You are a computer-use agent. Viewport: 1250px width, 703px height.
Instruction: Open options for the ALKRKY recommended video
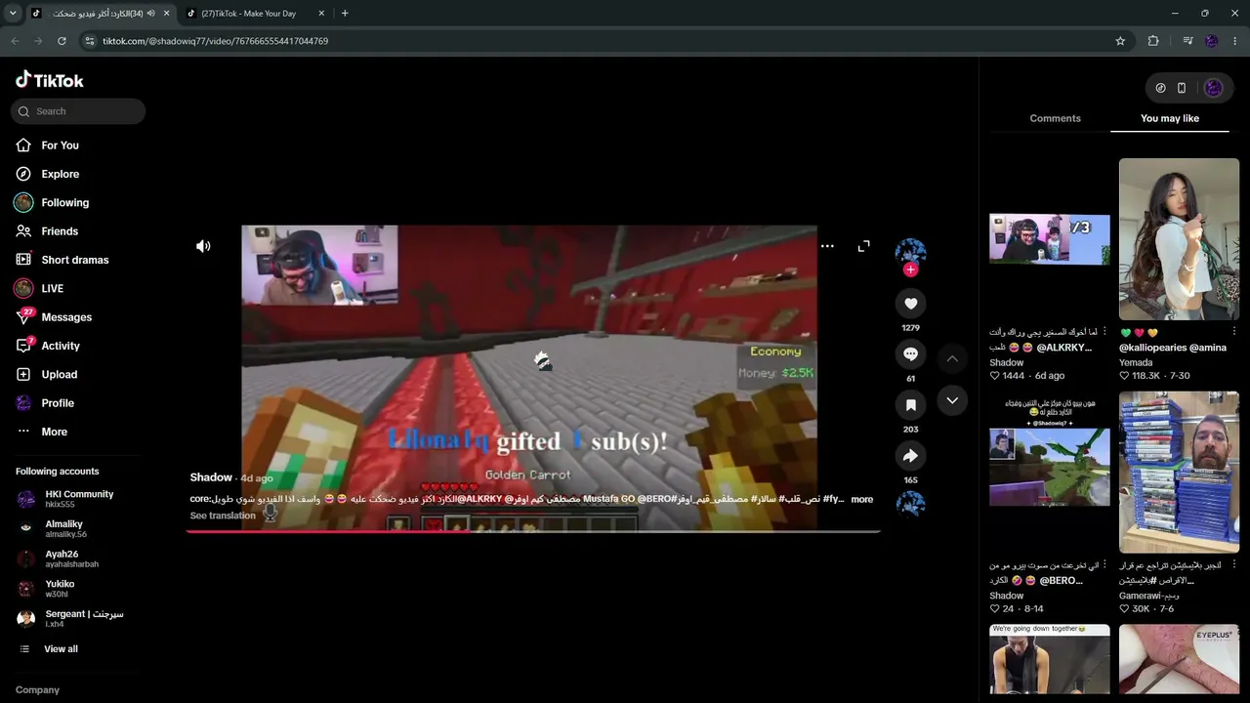coord(1104,332)
